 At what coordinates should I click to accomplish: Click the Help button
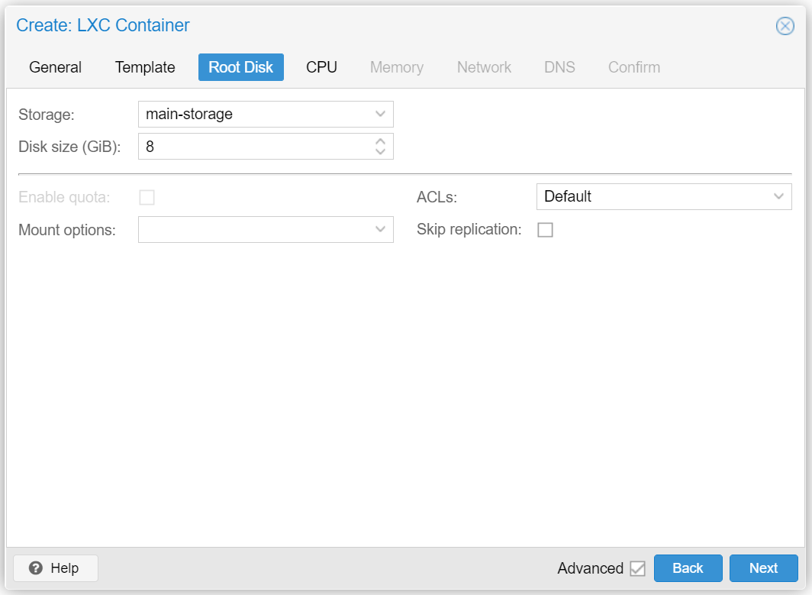click(x=54, y=568)
